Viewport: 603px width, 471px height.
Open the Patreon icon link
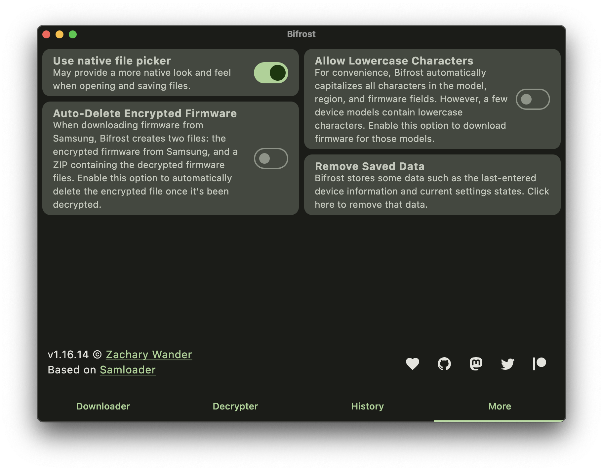tap(539, 364)
